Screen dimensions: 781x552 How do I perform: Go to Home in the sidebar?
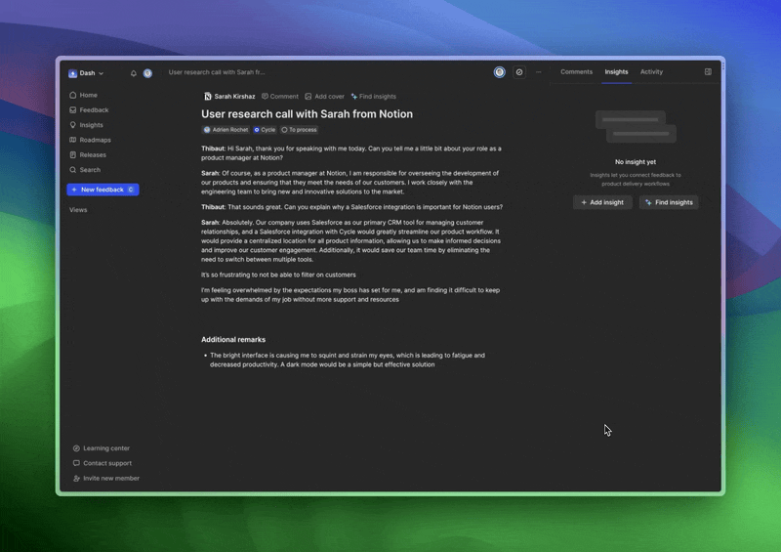coord(84,95)
